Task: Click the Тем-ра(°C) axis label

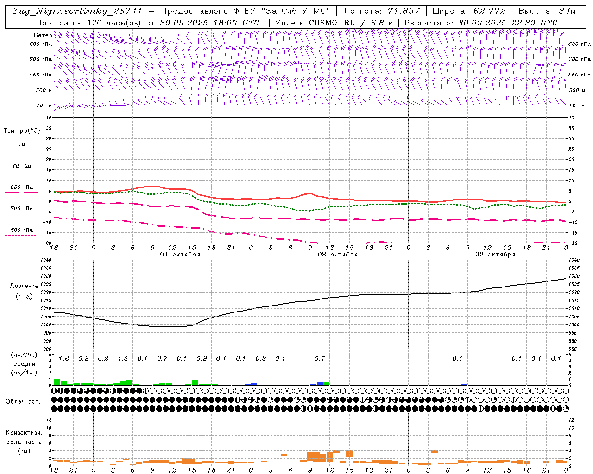Action: pos(22,131)
